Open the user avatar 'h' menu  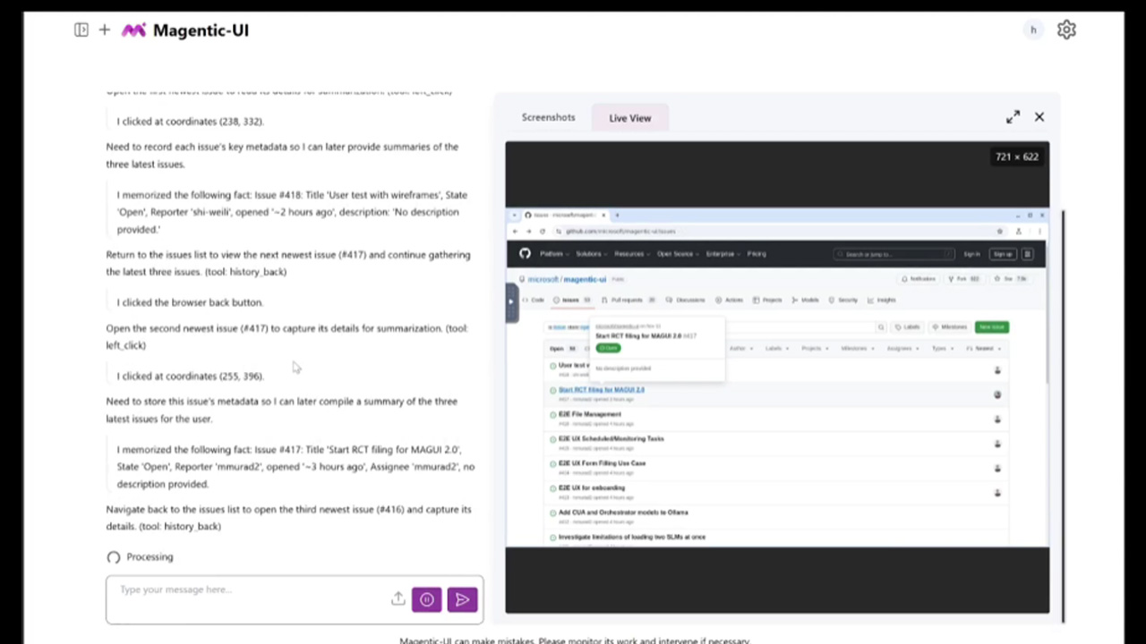1033,30
